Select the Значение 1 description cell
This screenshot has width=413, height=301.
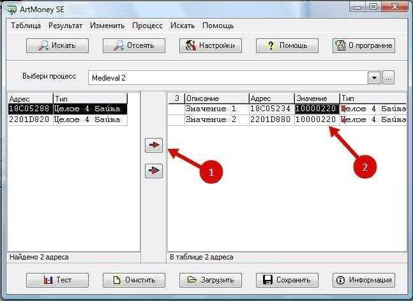tap(217, 109)
